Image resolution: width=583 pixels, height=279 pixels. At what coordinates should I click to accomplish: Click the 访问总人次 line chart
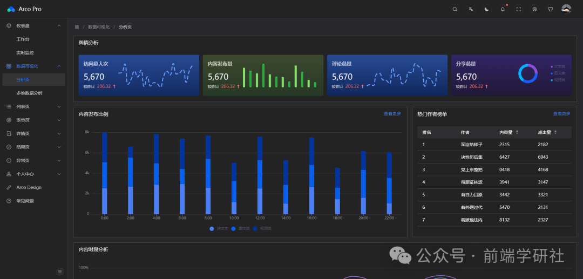(x=155, y=74)
